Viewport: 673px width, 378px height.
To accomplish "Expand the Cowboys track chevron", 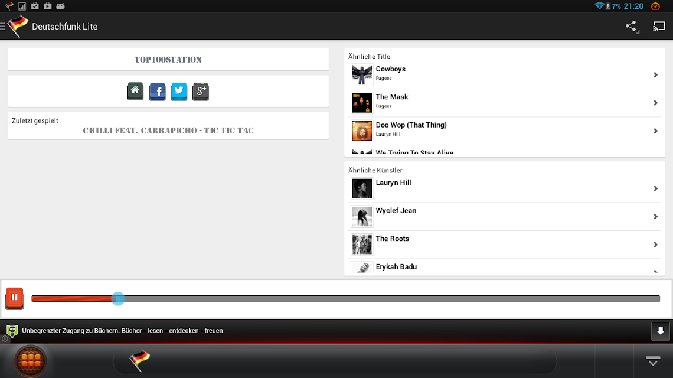I will point(655,75).
